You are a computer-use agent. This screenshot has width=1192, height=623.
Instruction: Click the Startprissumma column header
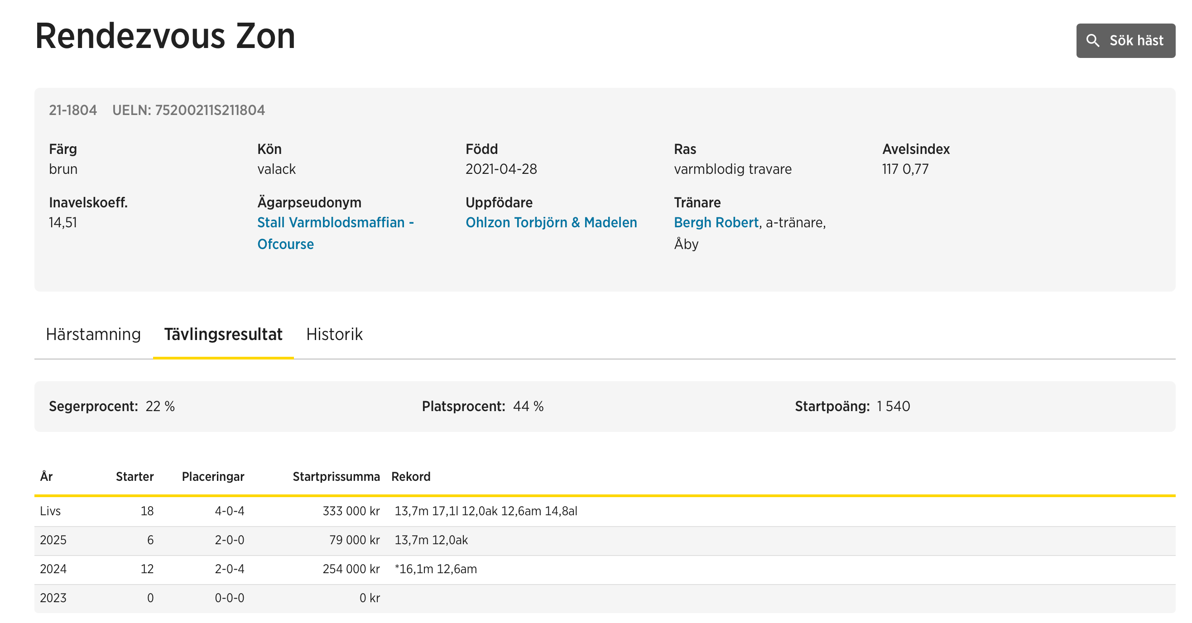click(336, 476)
